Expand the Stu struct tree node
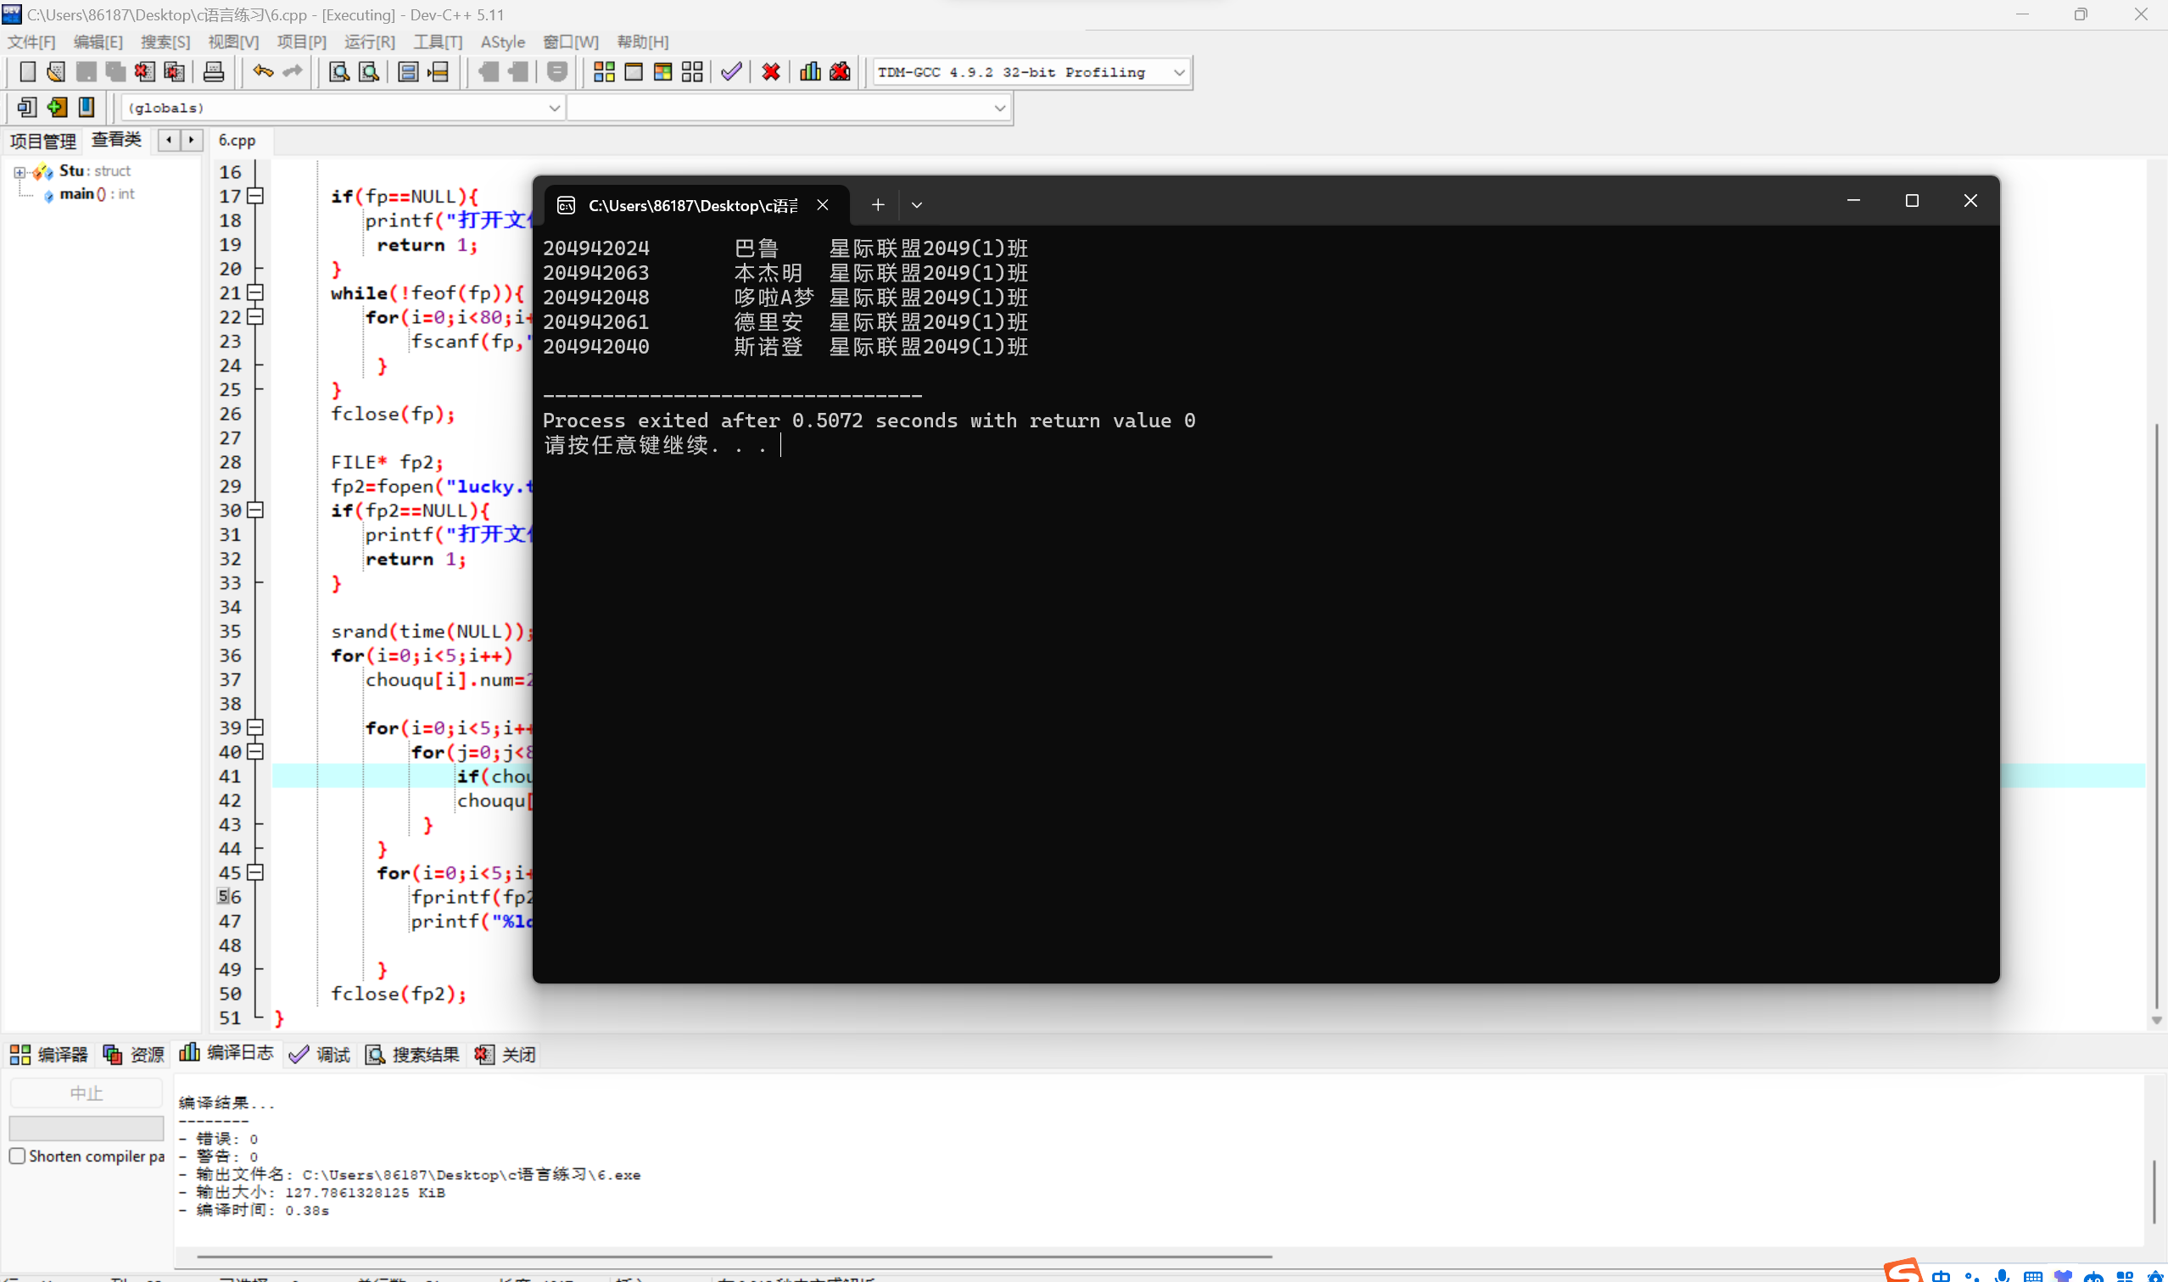Viewport: 2168px width, 1282px height. (x=19, y=172)
